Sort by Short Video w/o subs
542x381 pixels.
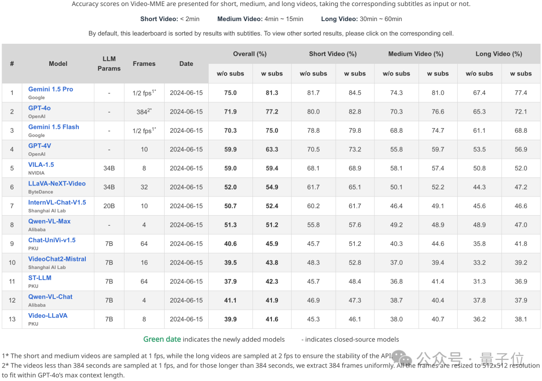[313, 73]
